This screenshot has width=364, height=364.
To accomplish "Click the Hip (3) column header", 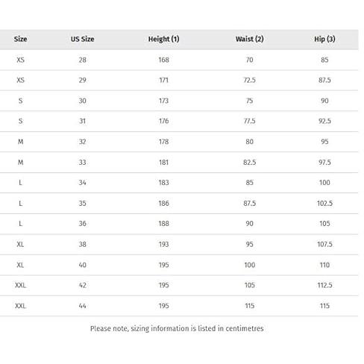I will point(324,39).
